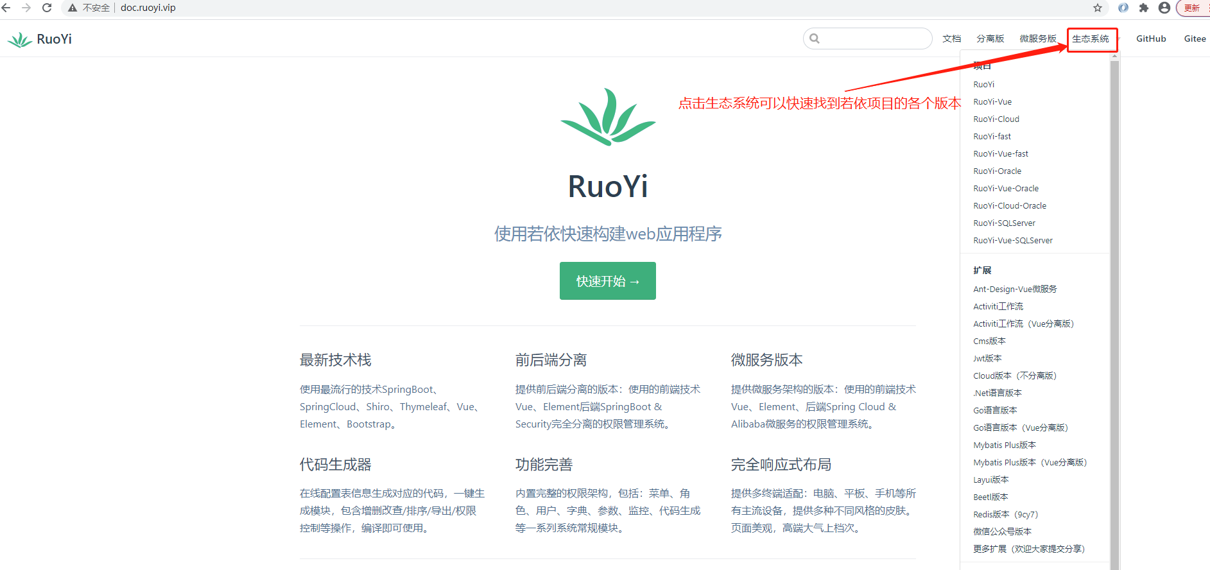
Task: Open the browser profile avatar icon
Action: pyautogui.click(x=1164, y=8)
